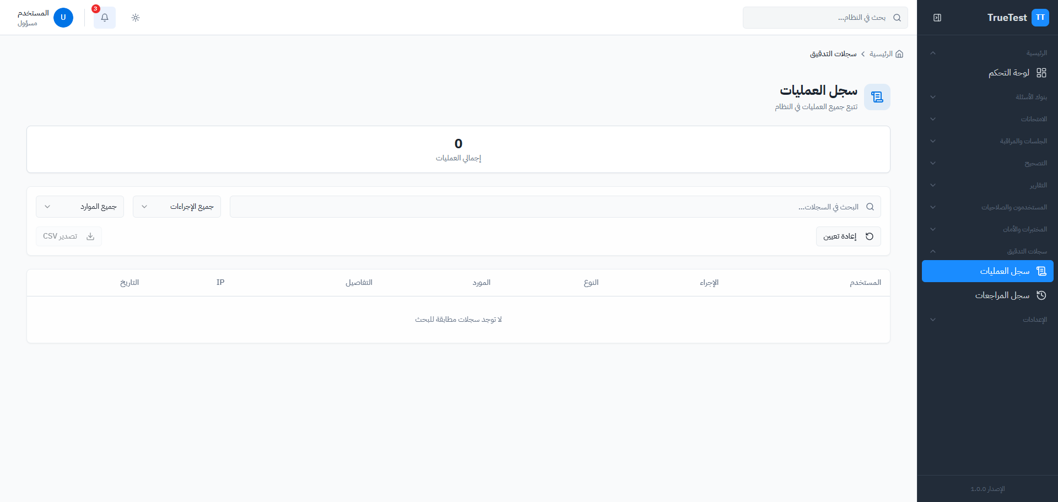
Task: Click the reset filters button
Action: point(848,236)
